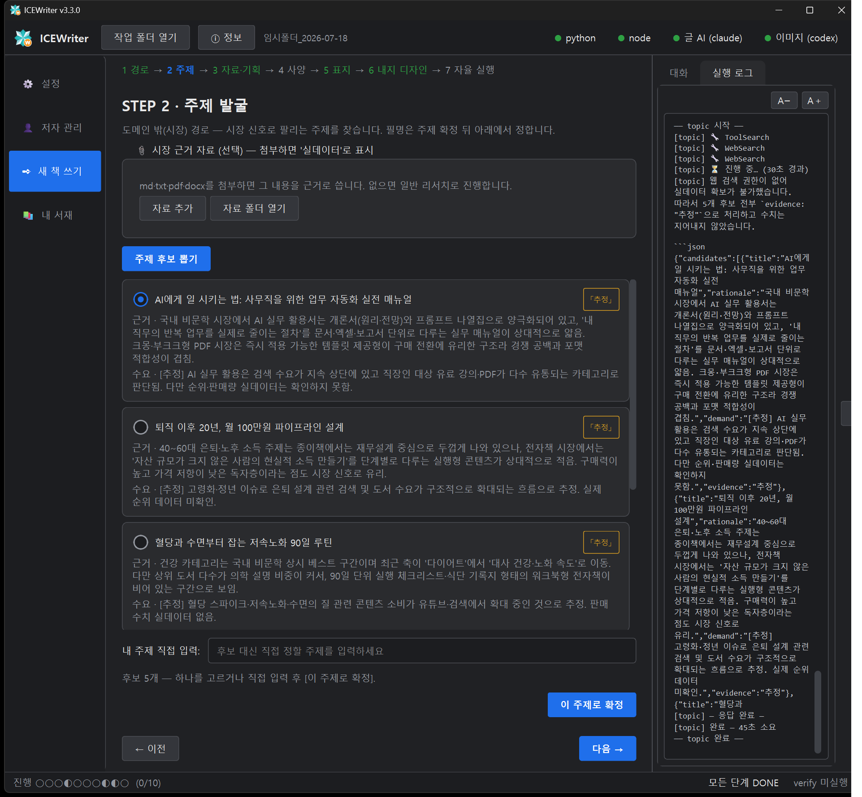Decrease log font size with A−
Screen dimensions: 862x797
tap(784, 101)
